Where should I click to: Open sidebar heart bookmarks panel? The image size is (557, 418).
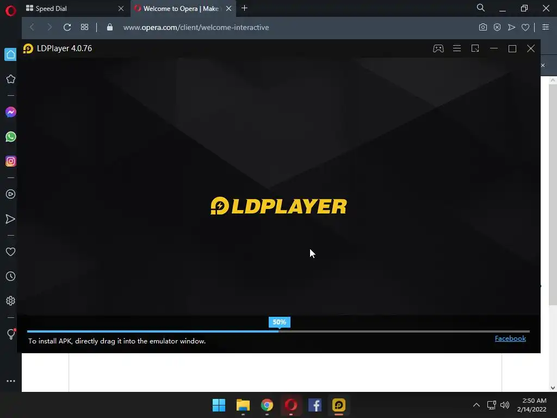pos(11,251)
